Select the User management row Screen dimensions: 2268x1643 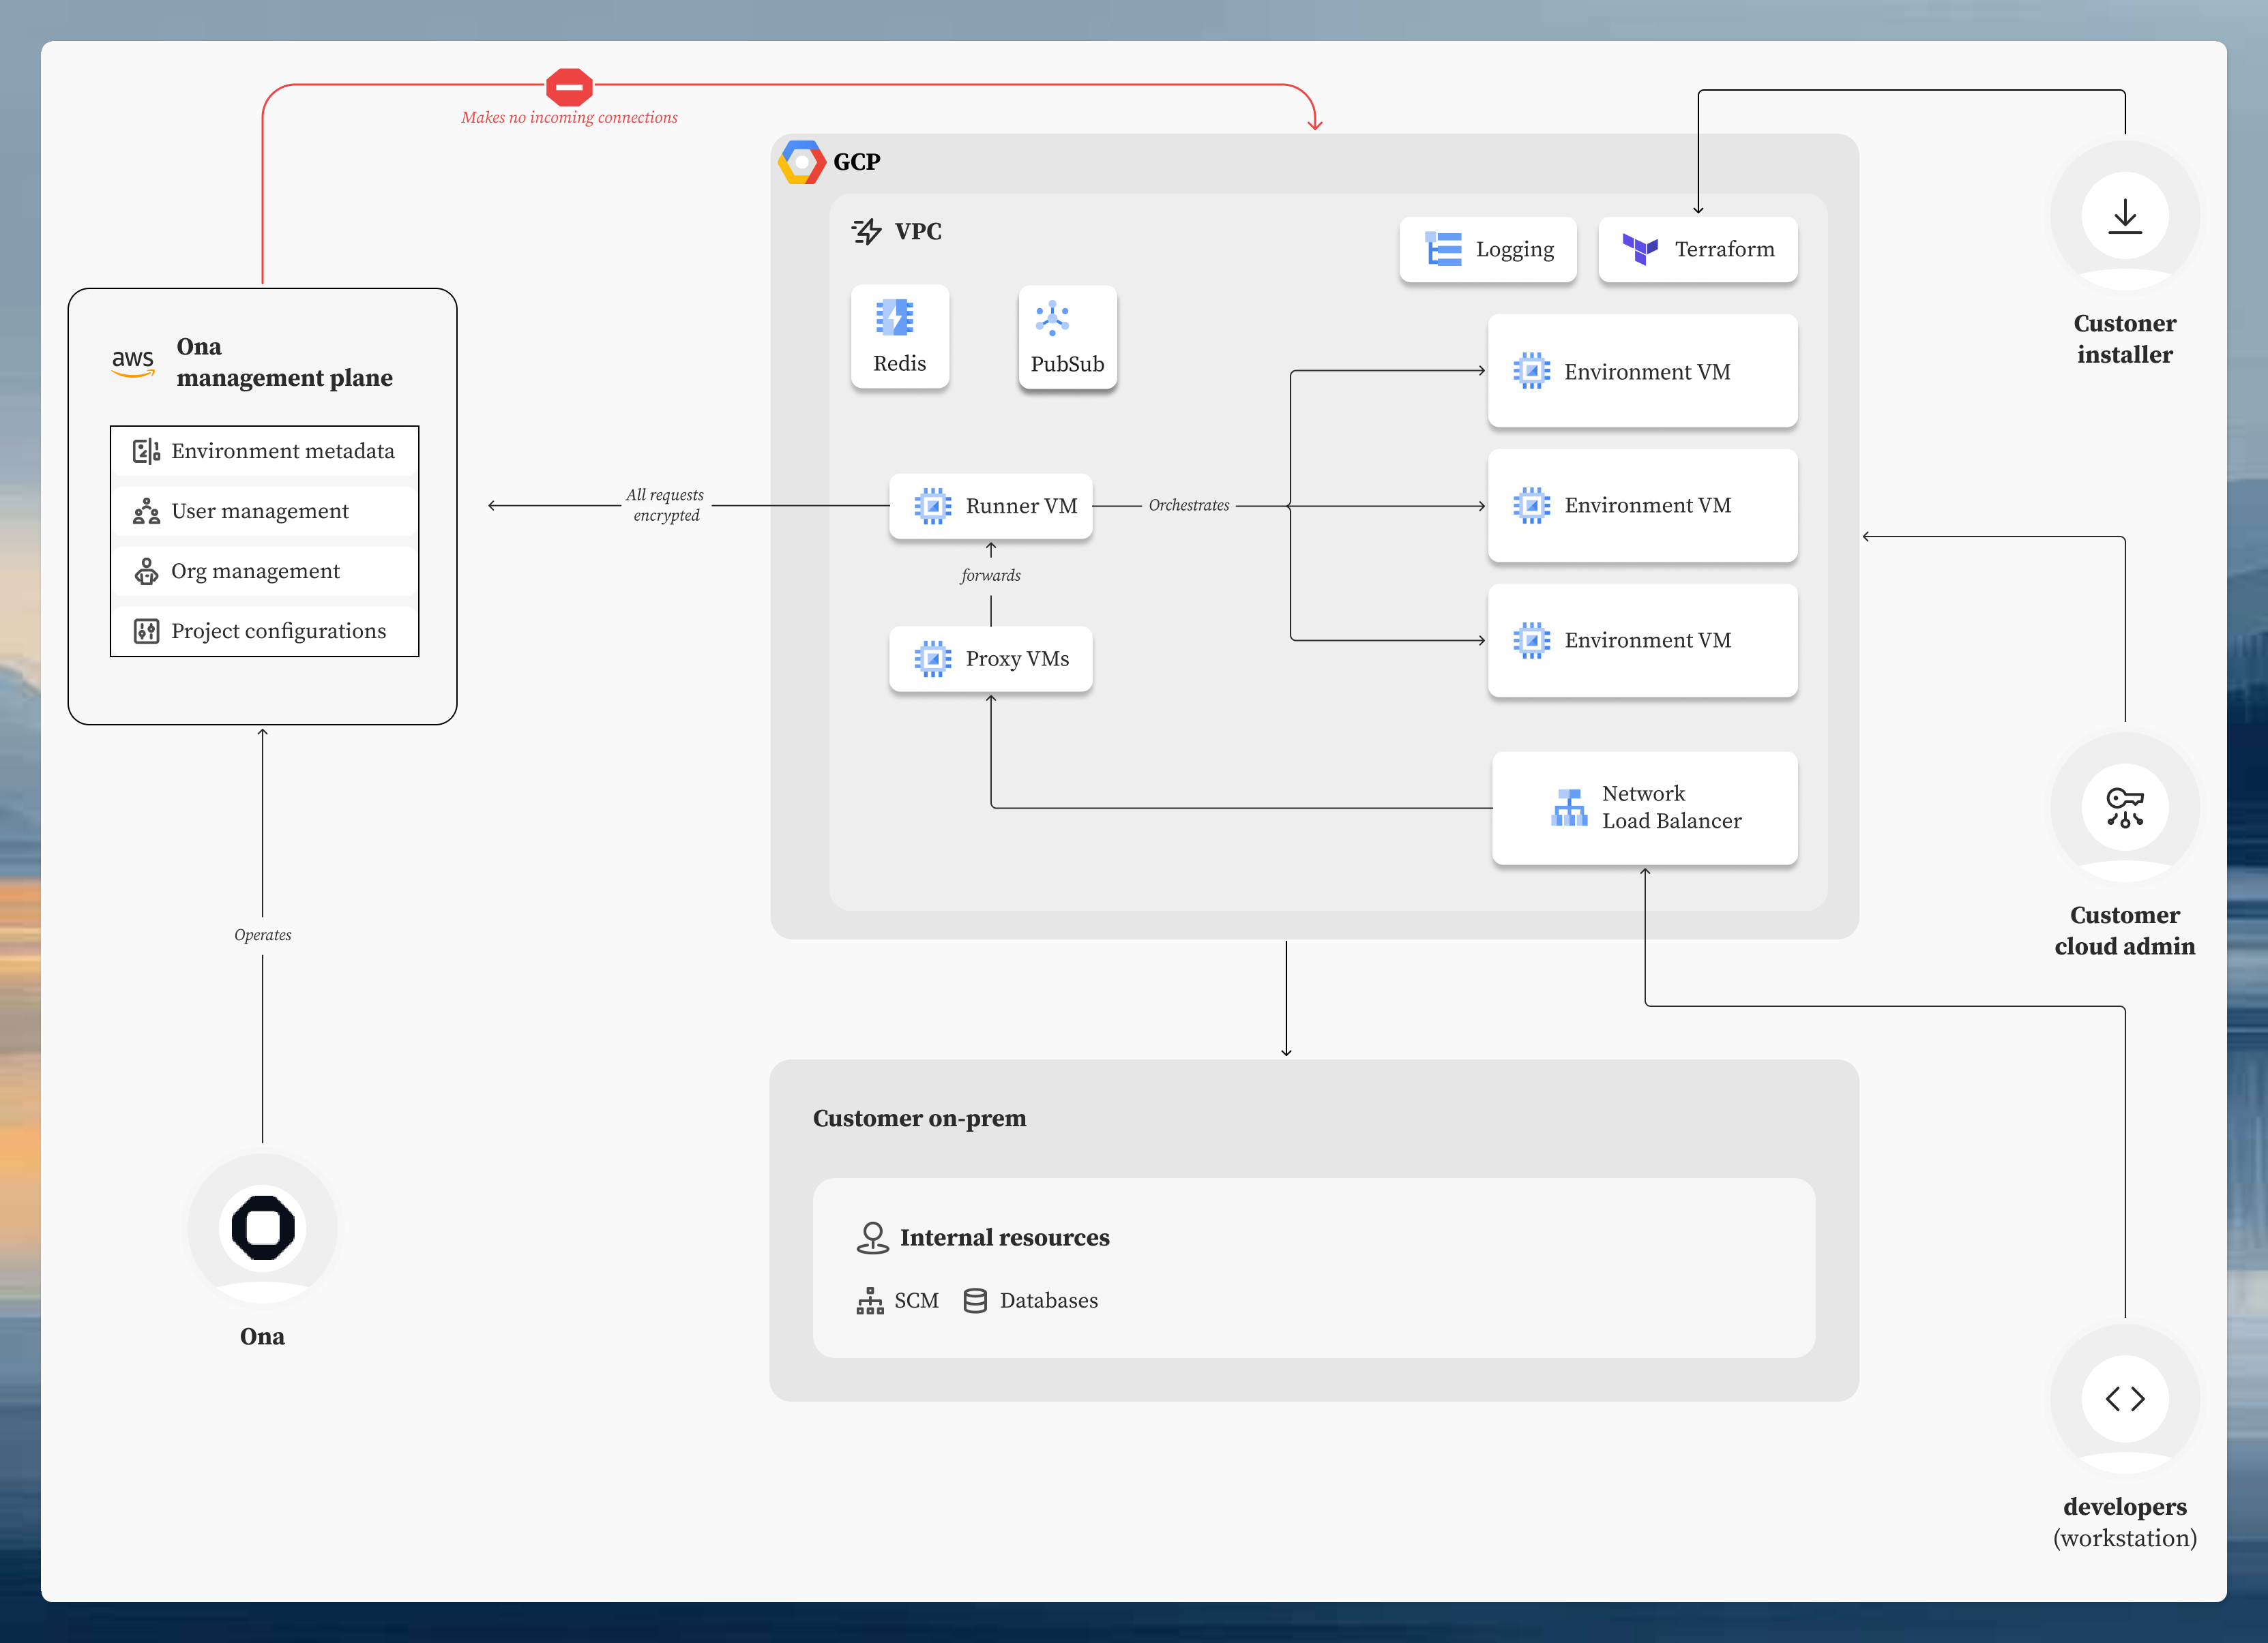263,511
